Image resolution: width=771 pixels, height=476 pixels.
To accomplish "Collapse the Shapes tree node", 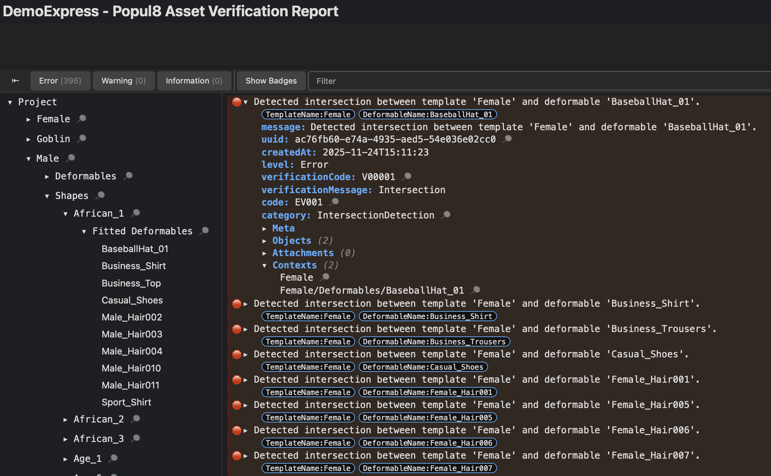I will [47, 196].
